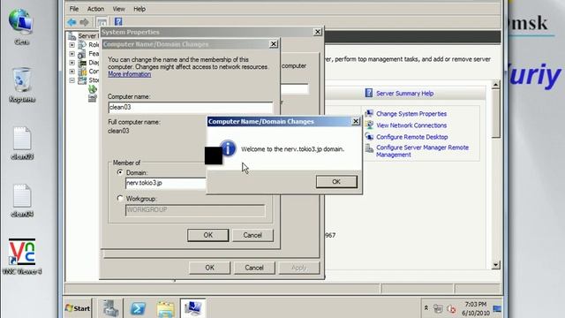Image resolution: width=565 pixels, height=318 pixels.
Task: Open Configure Server Manager Remote Management link
Action: (422, 151)
